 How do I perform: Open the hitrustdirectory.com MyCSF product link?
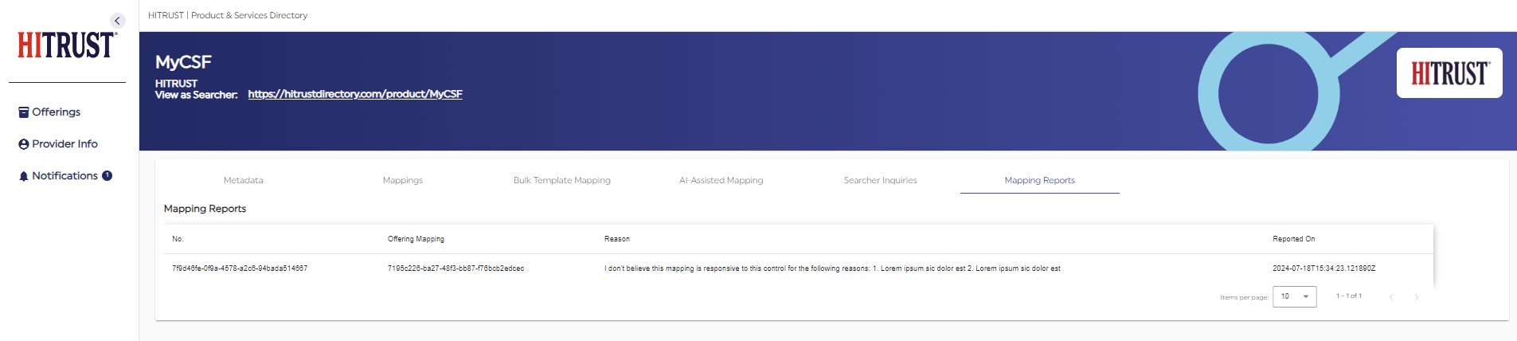pyautogui.click(x=355, y=94)
